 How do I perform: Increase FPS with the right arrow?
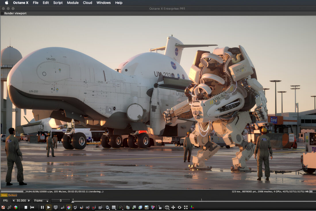pos(29,201)
